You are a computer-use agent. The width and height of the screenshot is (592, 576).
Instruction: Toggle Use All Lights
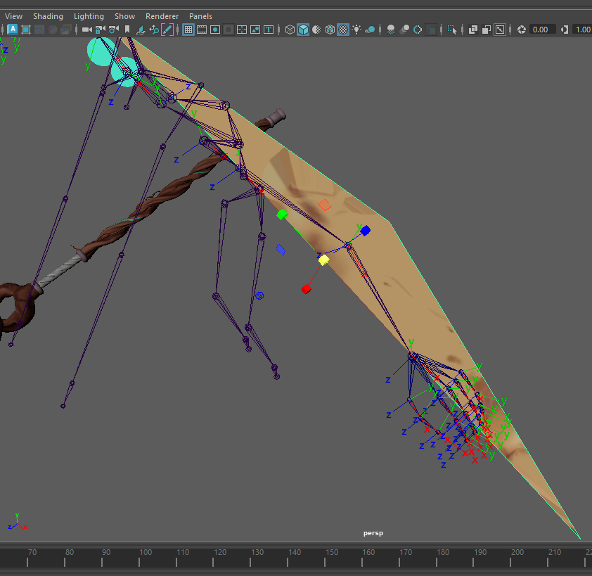pos(356,30)
